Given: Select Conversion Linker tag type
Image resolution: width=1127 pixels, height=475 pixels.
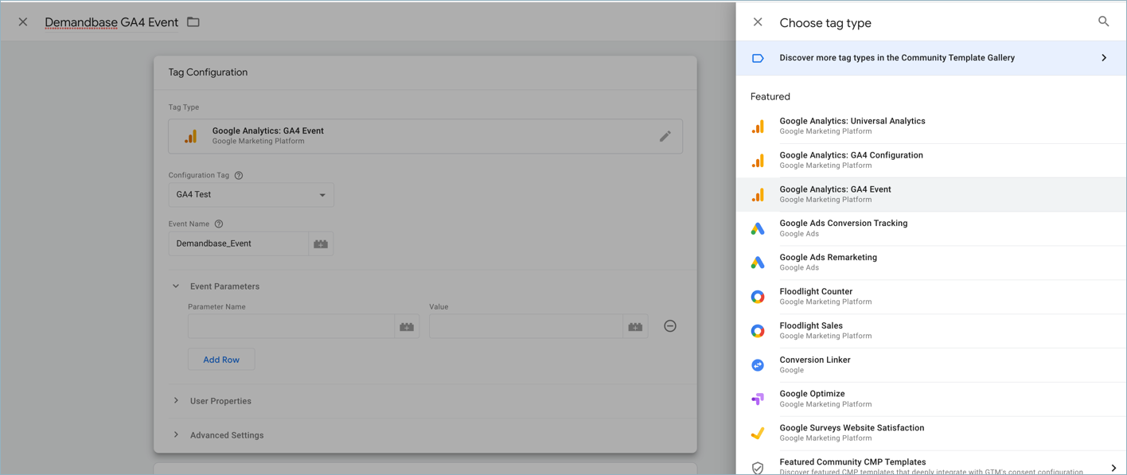Looking at the screenshot, I should tap(931, 365).
